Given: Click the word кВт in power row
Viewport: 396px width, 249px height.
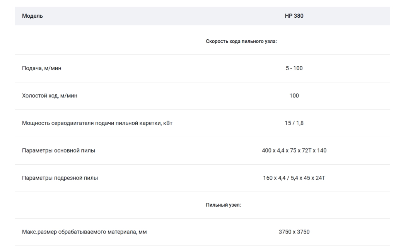Looking at the screenshot, I should [168, 123].
